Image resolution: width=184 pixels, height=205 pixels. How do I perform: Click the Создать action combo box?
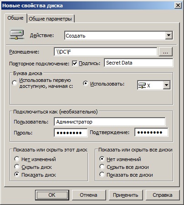tap(118, 36)
